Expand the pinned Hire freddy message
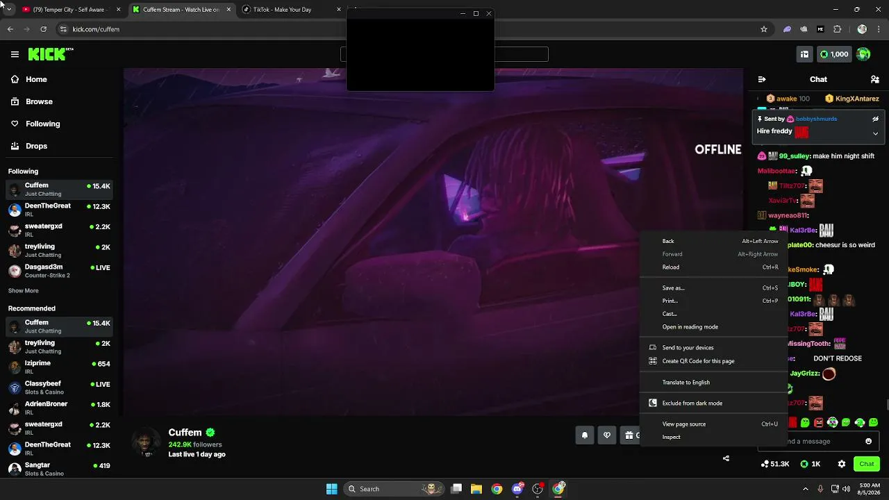This screenshot has width=889, height=500. point(875,133)
